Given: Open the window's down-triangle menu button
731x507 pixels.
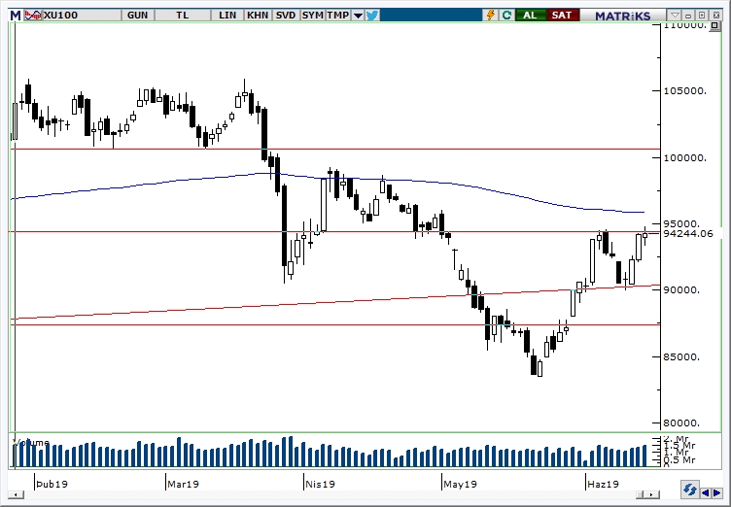Looking at the screenshot, I should point(674,16).
